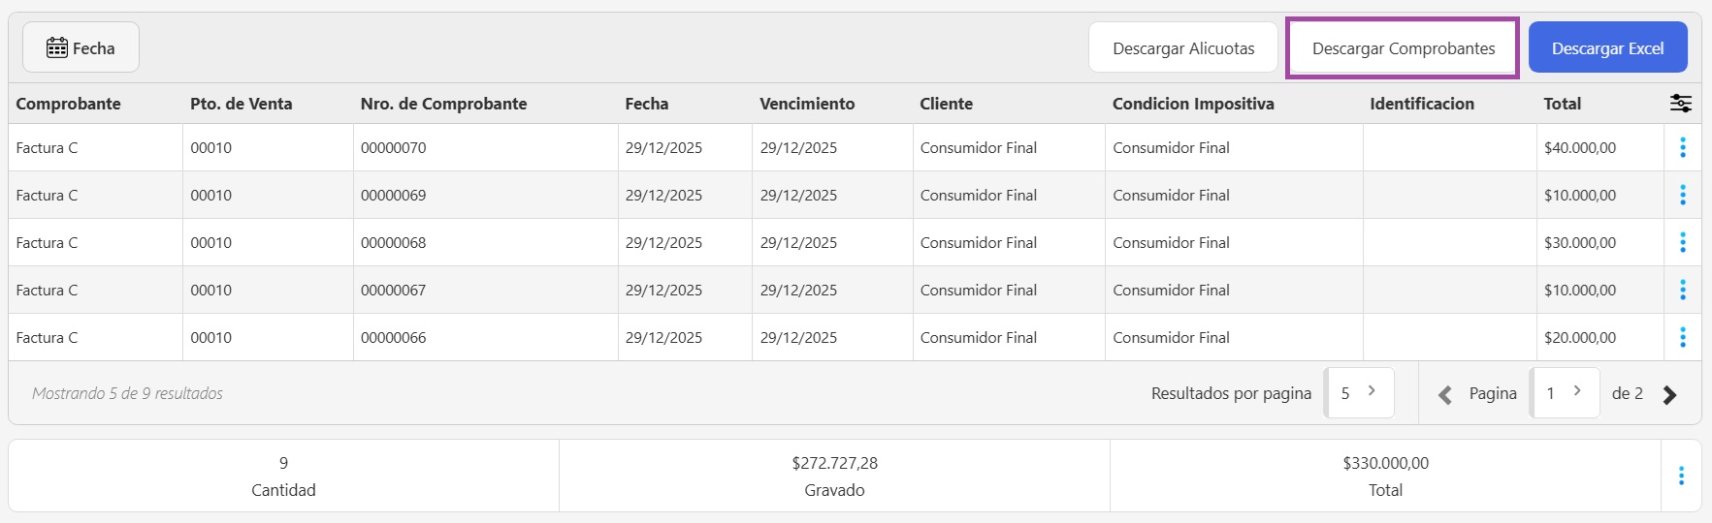Open actions menu for invoice 00000070

(1683, 147)
